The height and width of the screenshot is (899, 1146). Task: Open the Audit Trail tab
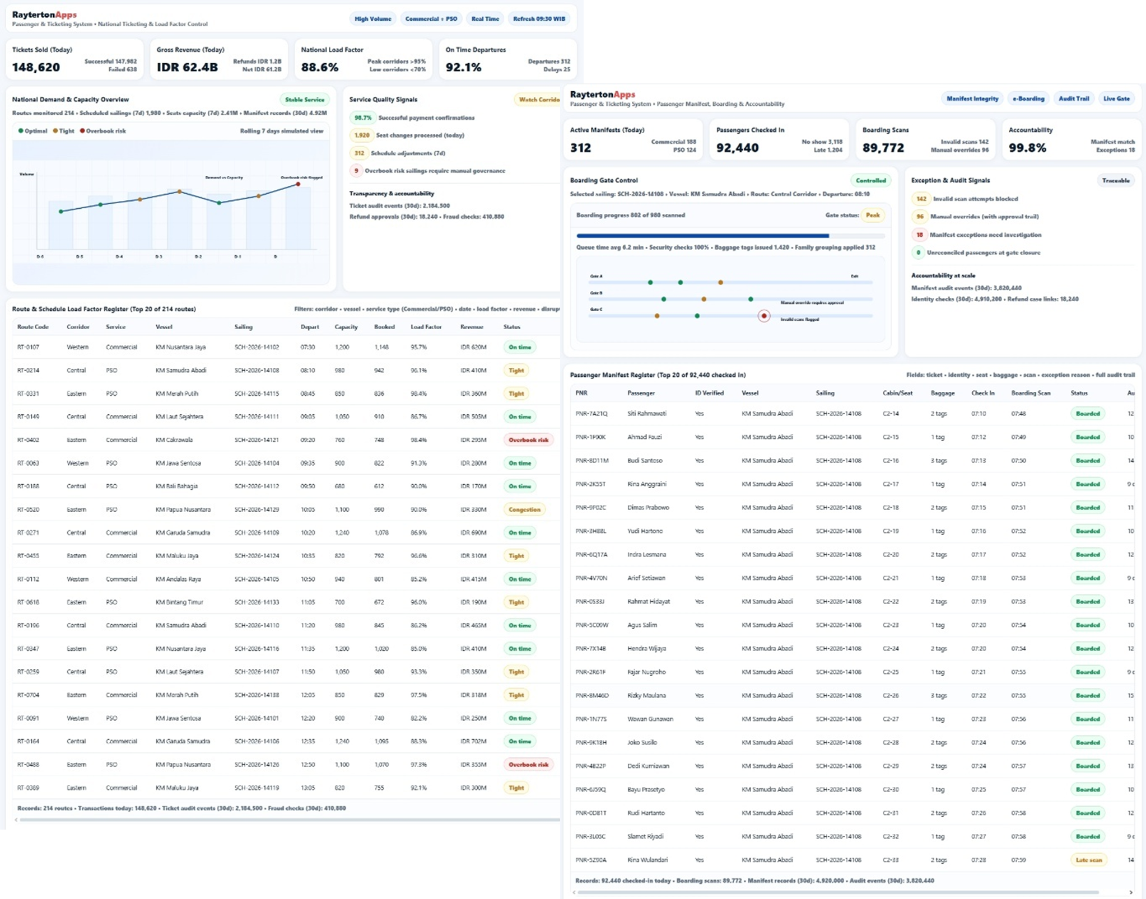(1073, 99)
